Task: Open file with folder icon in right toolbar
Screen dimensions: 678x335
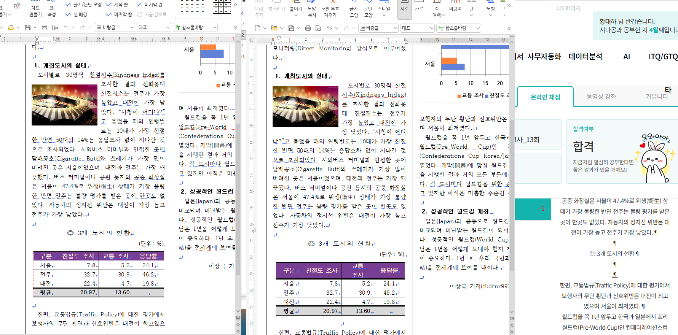Action: coord(274,28)
